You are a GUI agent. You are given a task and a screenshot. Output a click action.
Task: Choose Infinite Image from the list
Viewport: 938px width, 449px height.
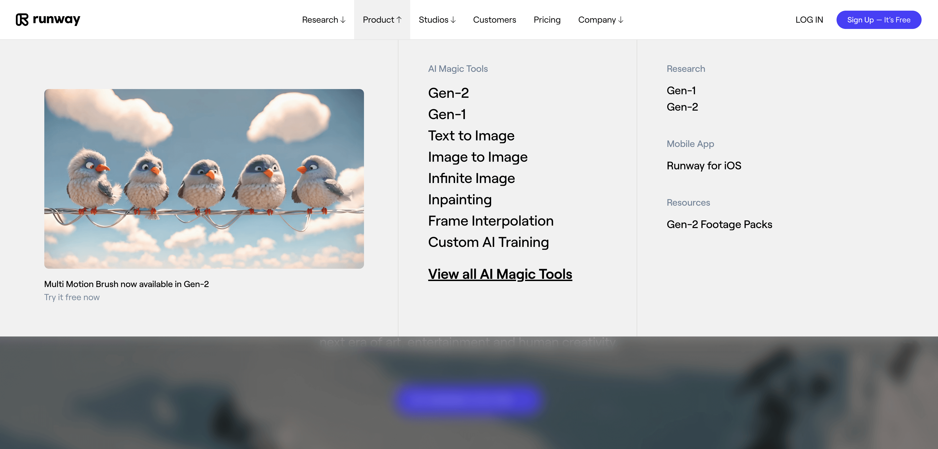(x=471, y=179)
